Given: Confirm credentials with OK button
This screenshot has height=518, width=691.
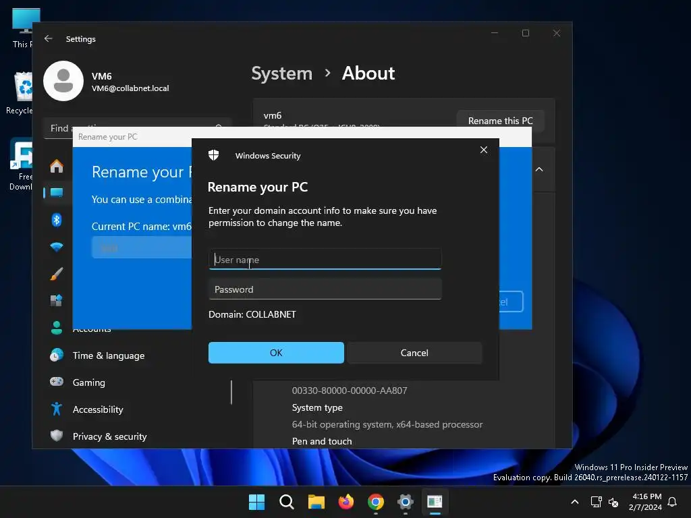Looking at the screenshot, I should point(276,353).
